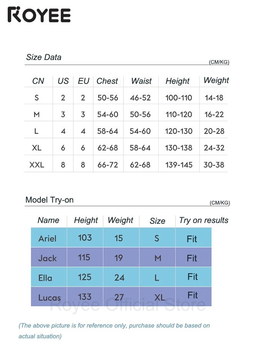Viewport: 254px width, 346px height.
Task: Click Jack's height value 115
Action: pyautogui.click(x=84, y=257)
